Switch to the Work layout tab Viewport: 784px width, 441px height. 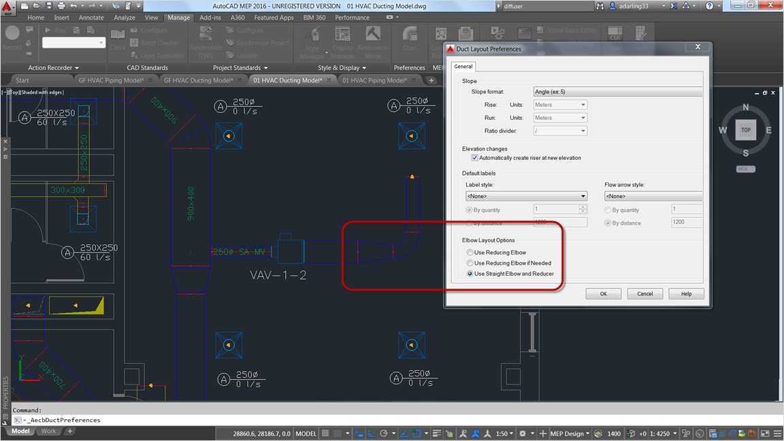point(48,431)
